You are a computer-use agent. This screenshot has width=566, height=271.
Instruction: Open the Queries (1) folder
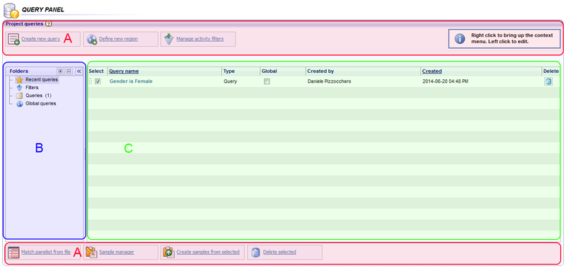[39, 96]
